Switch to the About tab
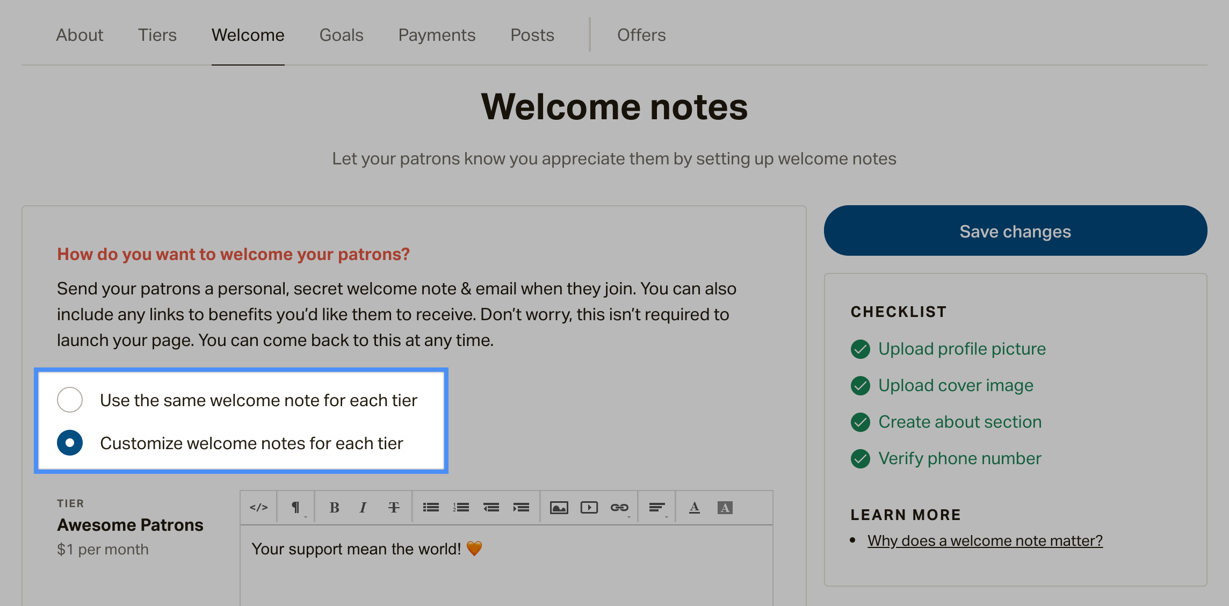This screenshot has height=606, width=1229. (x=79, y=35)
